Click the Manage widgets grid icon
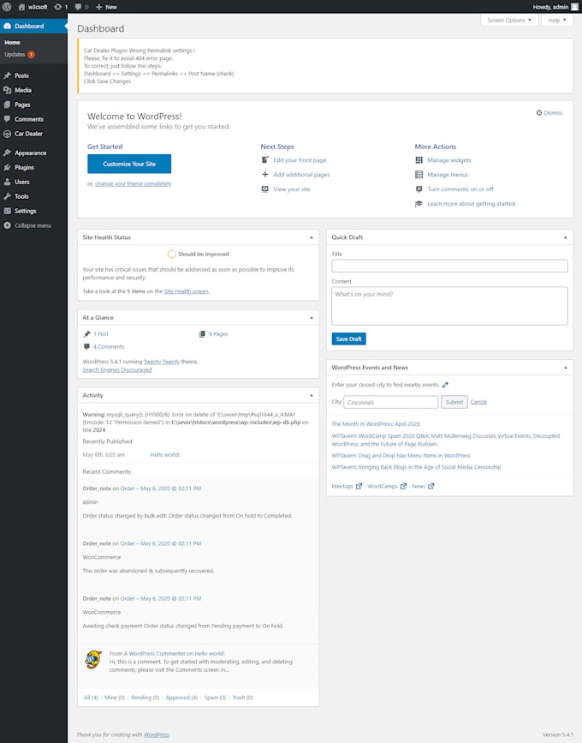Viewport: 582px width, 743px height. pyautogui.click(x=419, y=160)
